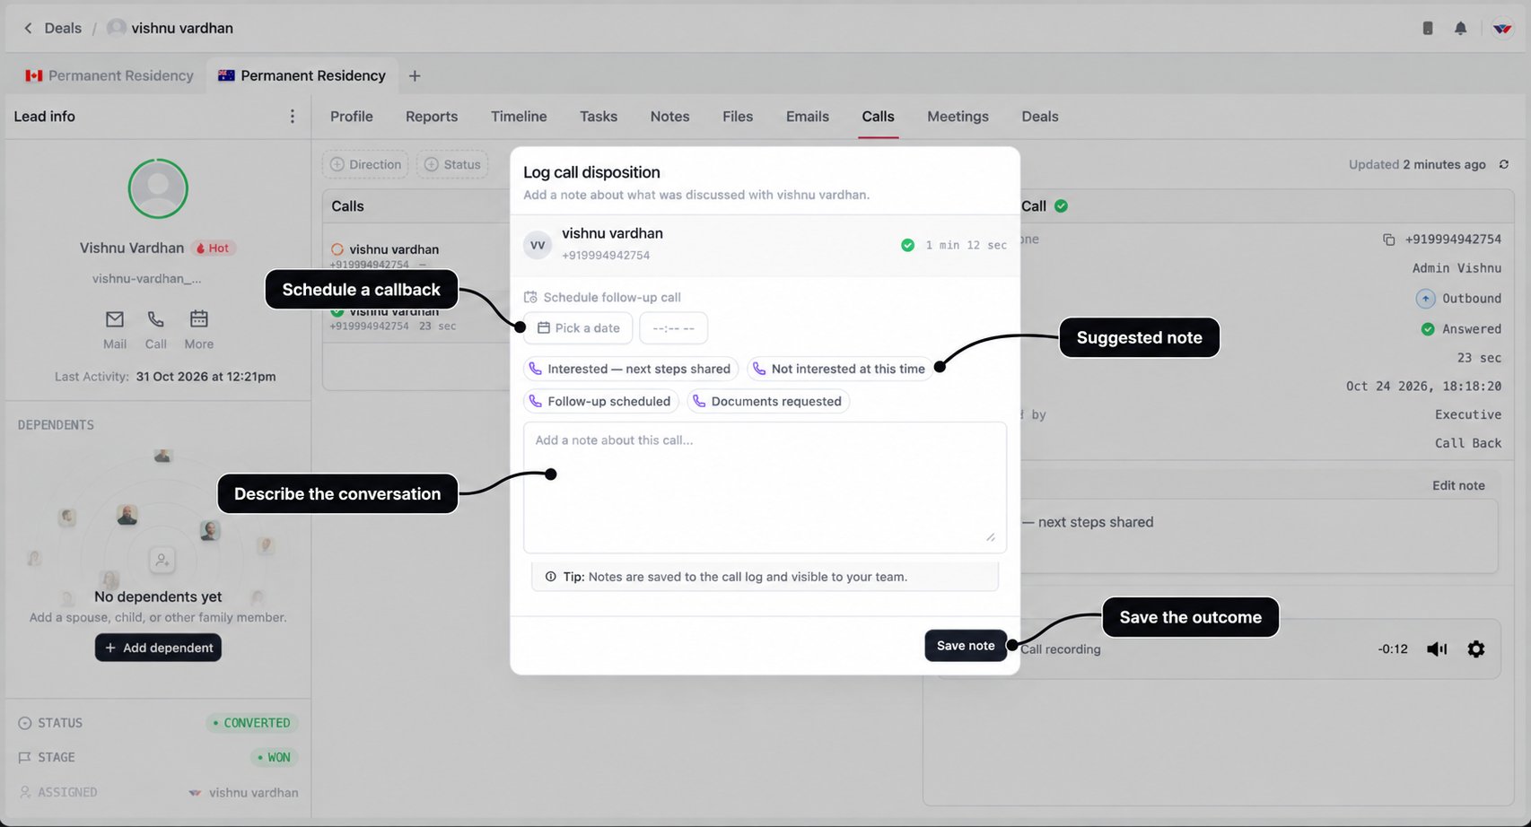This screenshot has width=1531, height=827.
Task: Select the call row lasting 23 sec
Action: [x=416, y=318]
